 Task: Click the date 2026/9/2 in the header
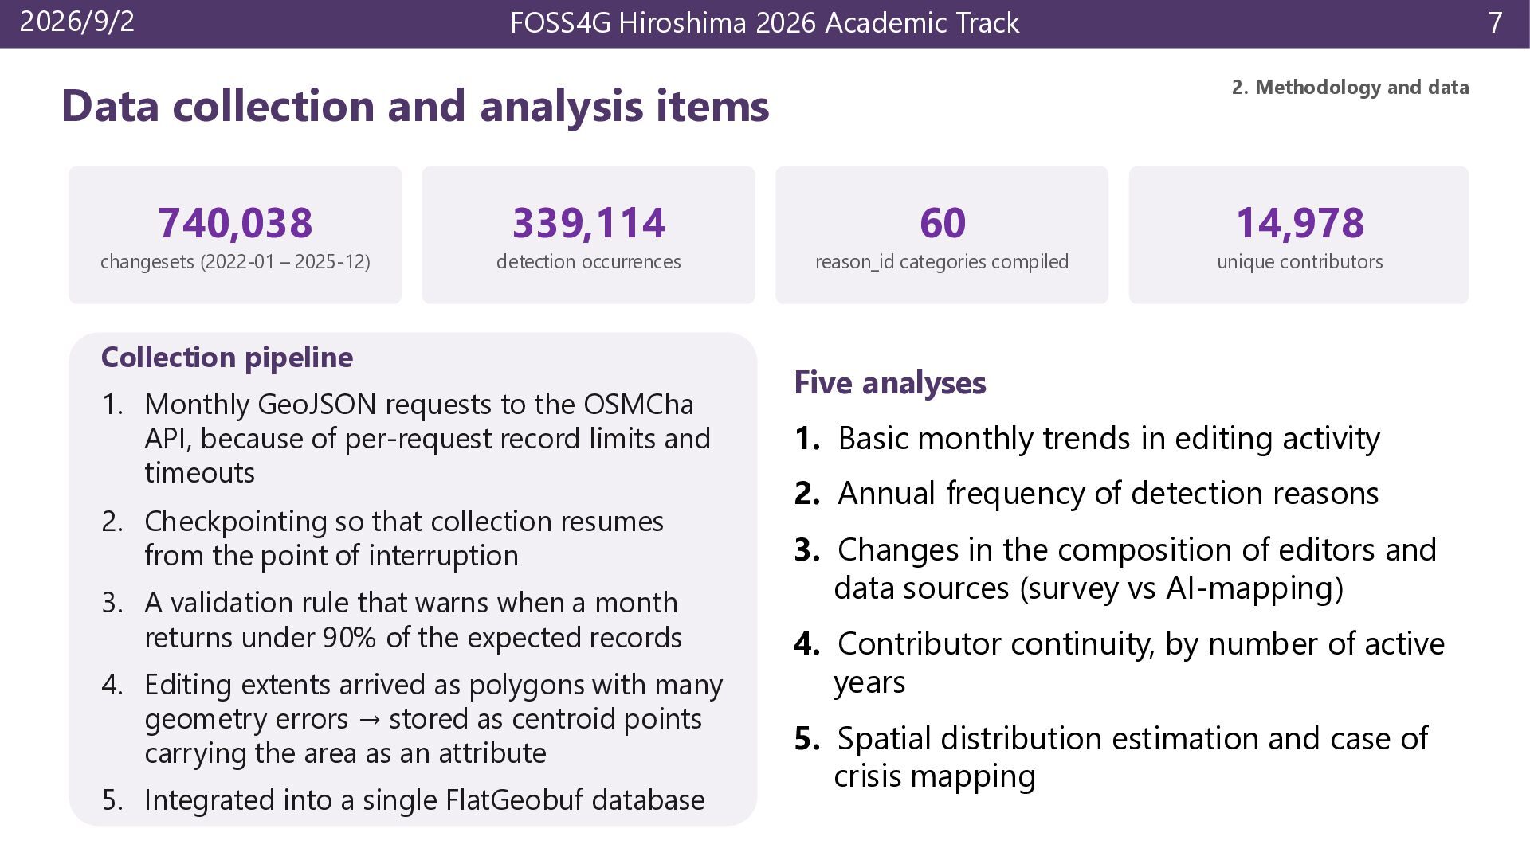77,21
